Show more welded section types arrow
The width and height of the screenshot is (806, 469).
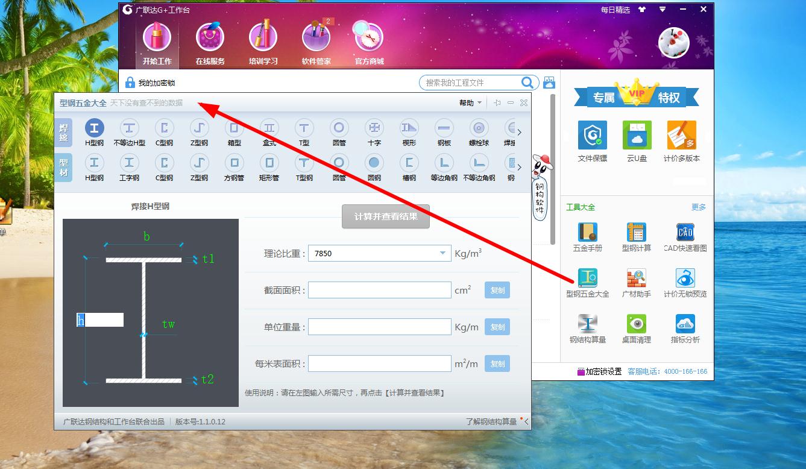[x=520, y=133]
